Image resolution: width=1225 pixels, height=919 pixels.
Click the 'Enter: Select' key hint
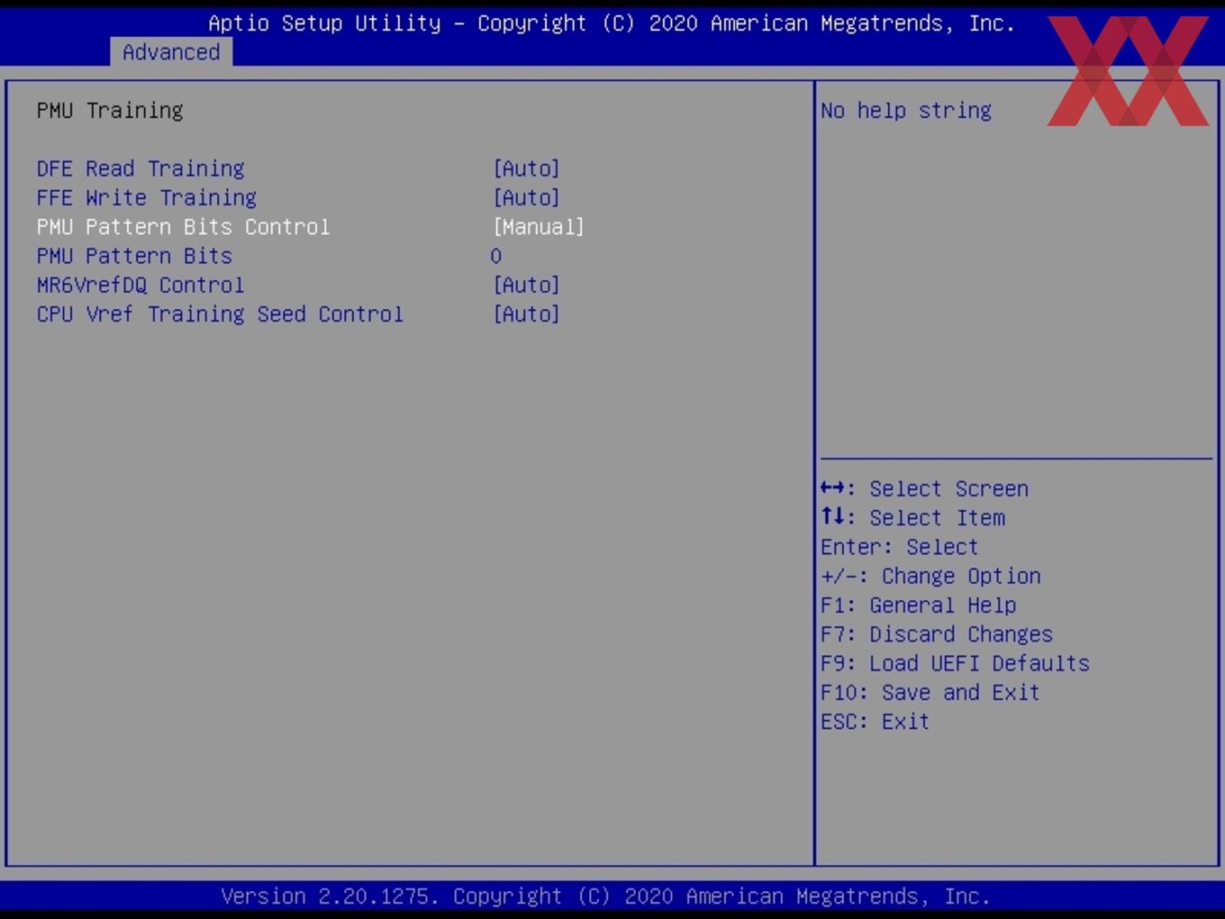coord(899,547)
